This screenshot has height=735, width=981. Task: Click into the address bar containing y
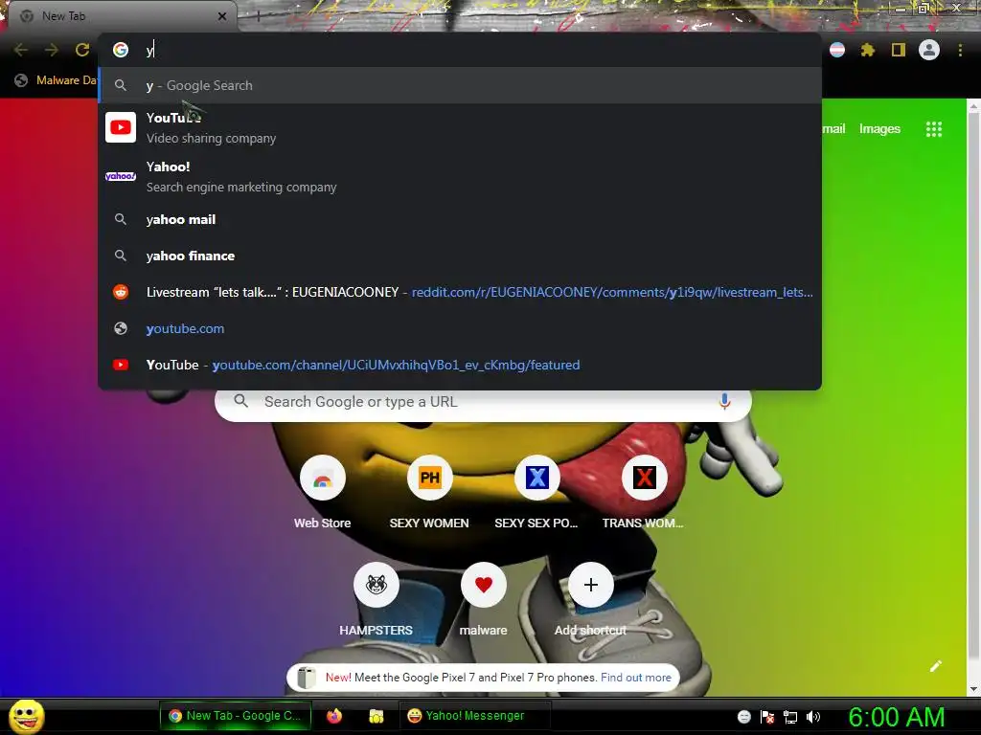coord(460,50)
